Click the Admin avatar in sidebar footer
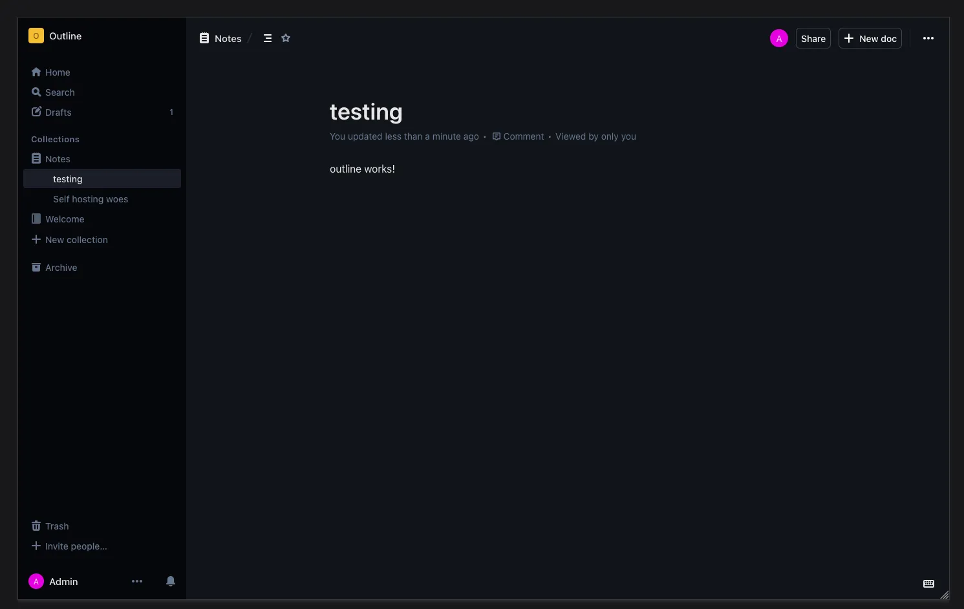Screen dimensions: 964x609 (x=36, y=581)
